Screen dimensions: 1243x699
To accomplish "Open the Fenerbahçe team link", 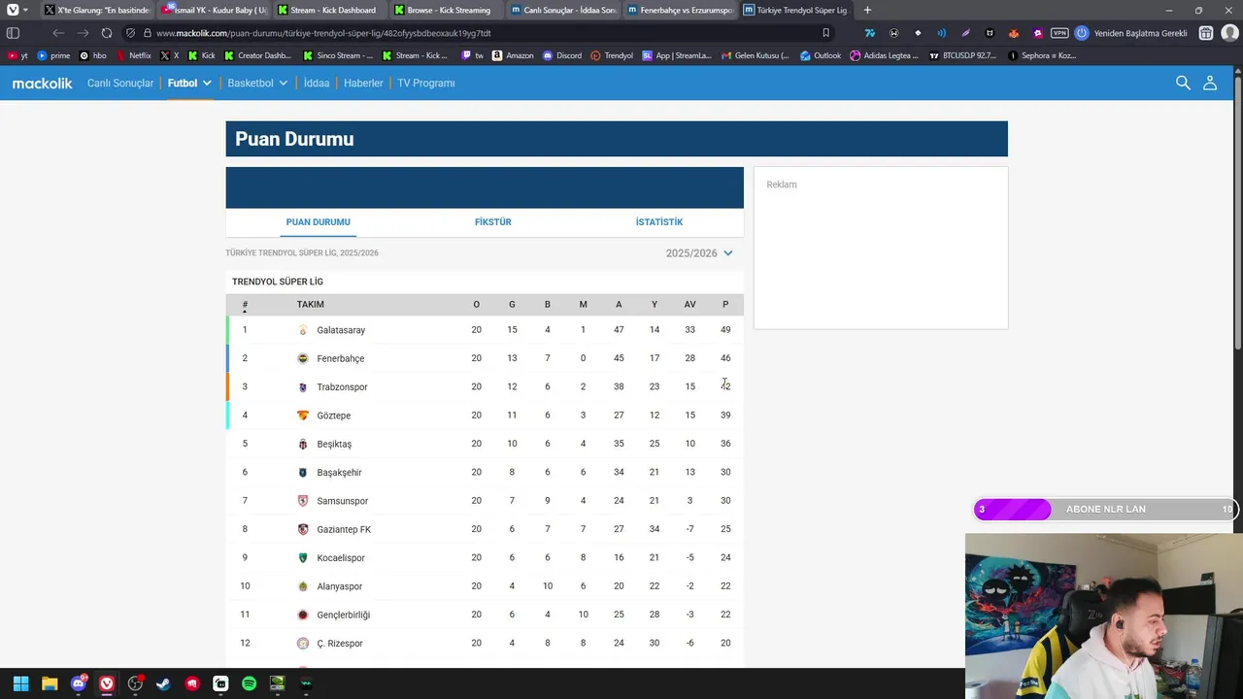I will tap(341, 358).
